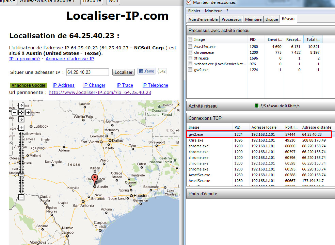Click the map zoom level slider handle
This screenshot has width=335, height=245.
click(21, 174)
